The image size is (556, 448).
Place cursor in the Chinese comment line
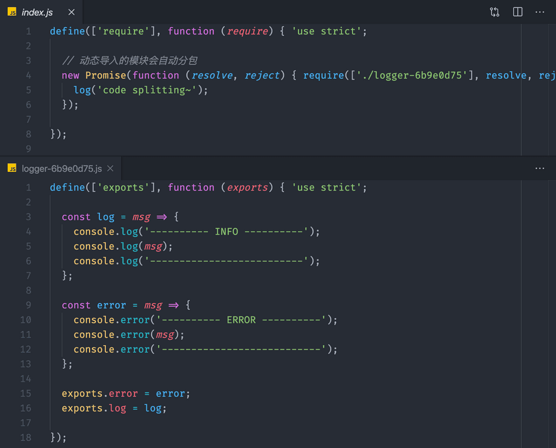(135, 61)
